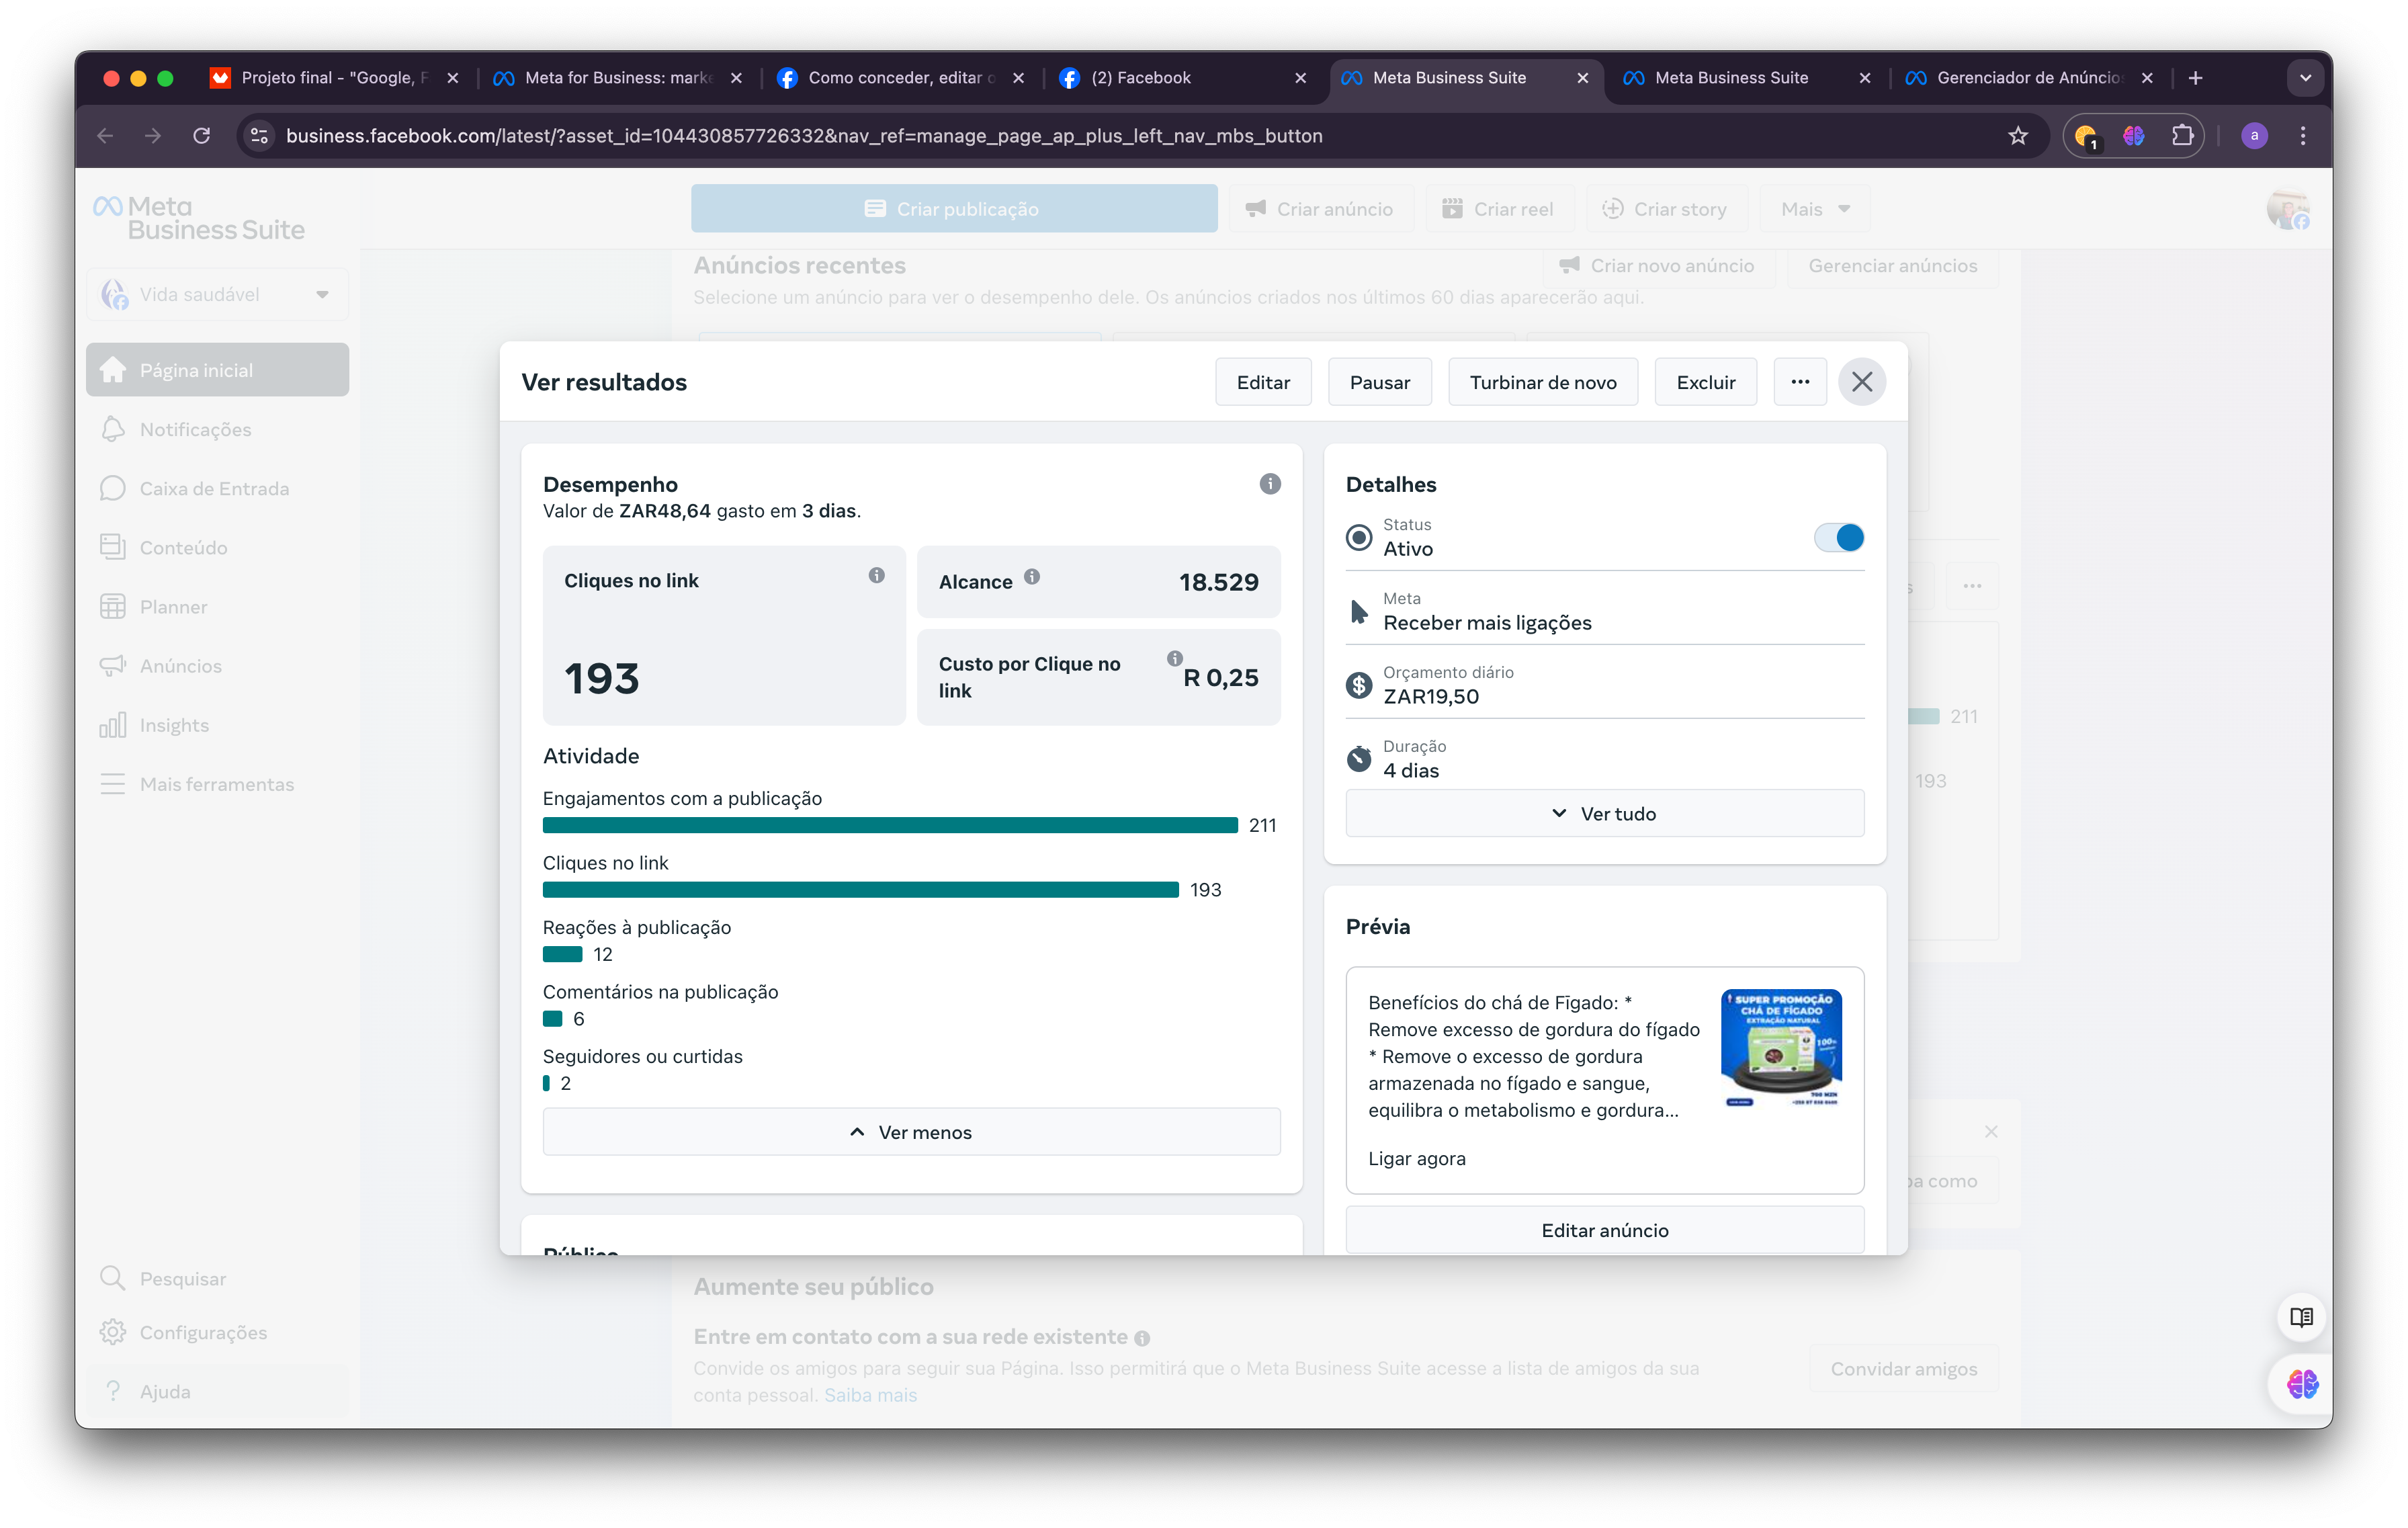Open the tab search dropdown arrow

click(2305, 77)
